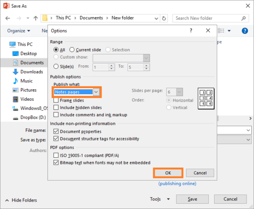This screenshot has width=254, height=209.
Task: Change the view layout icon
Action: tap(221, 31)
